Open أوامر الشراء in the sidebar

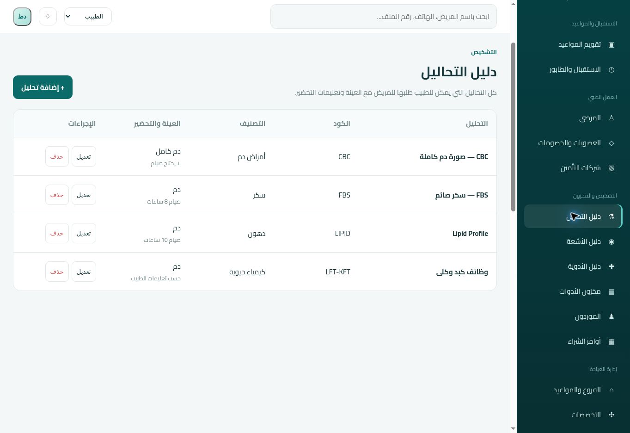(573, 341)
